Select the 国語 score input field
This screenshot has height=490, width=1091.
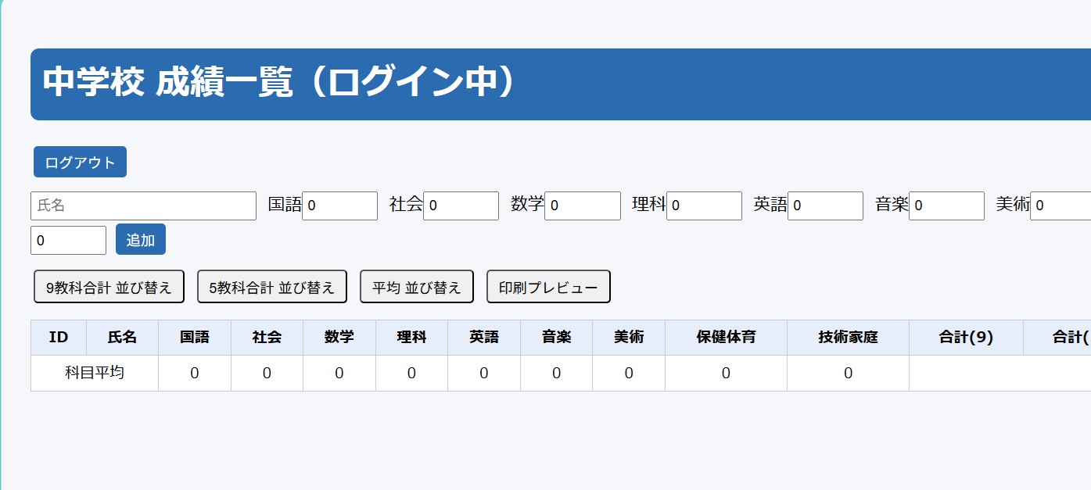coord(339,206)
